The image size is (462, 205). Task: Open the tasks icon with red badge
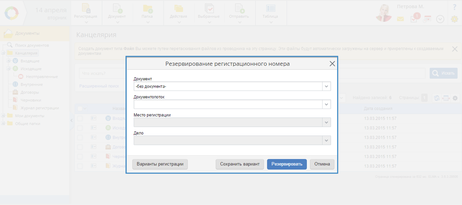[414, 19]
